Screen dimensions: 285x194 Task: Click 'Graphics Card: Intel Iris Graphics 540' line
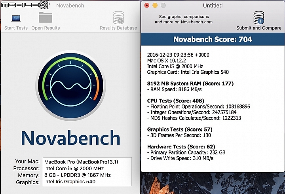pyautogui.click(x=188, y=72)
